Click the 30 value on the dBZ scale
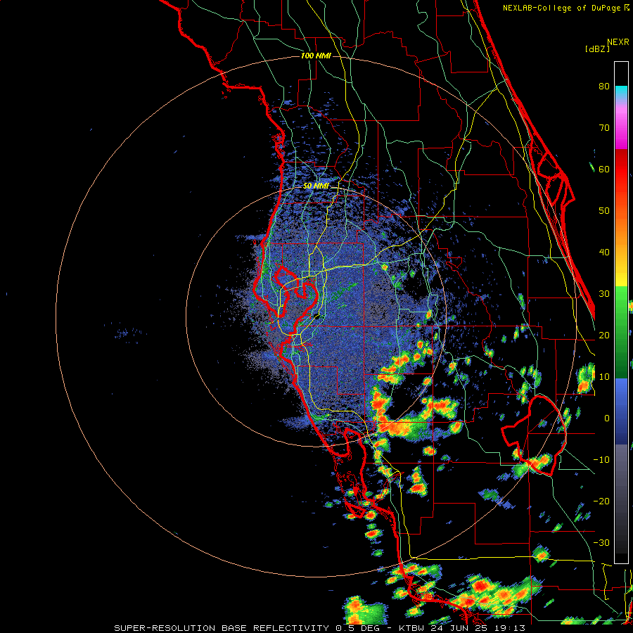This screenshot has height=633, width=633. pyautogui.click(x=604, y=294)
